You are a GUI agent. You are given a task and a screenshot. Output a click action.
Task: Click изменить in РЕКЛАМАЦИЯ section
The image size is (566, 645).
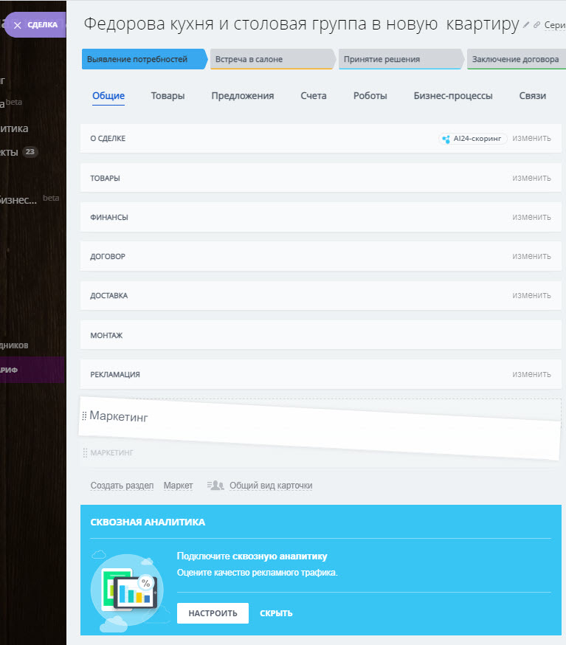pos(531,374)
